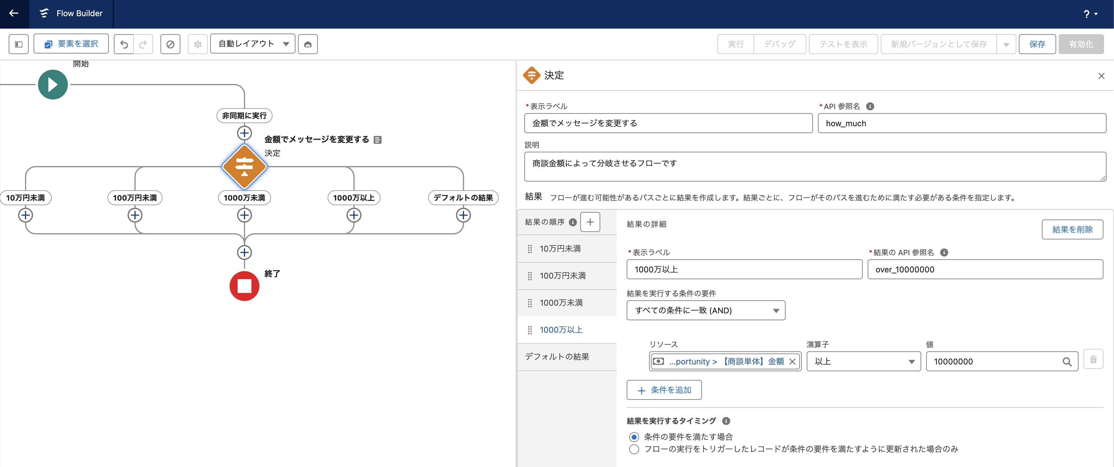Click 条件を追加 to add a condition
1114x467 pixels.
(x=664, y=390)
